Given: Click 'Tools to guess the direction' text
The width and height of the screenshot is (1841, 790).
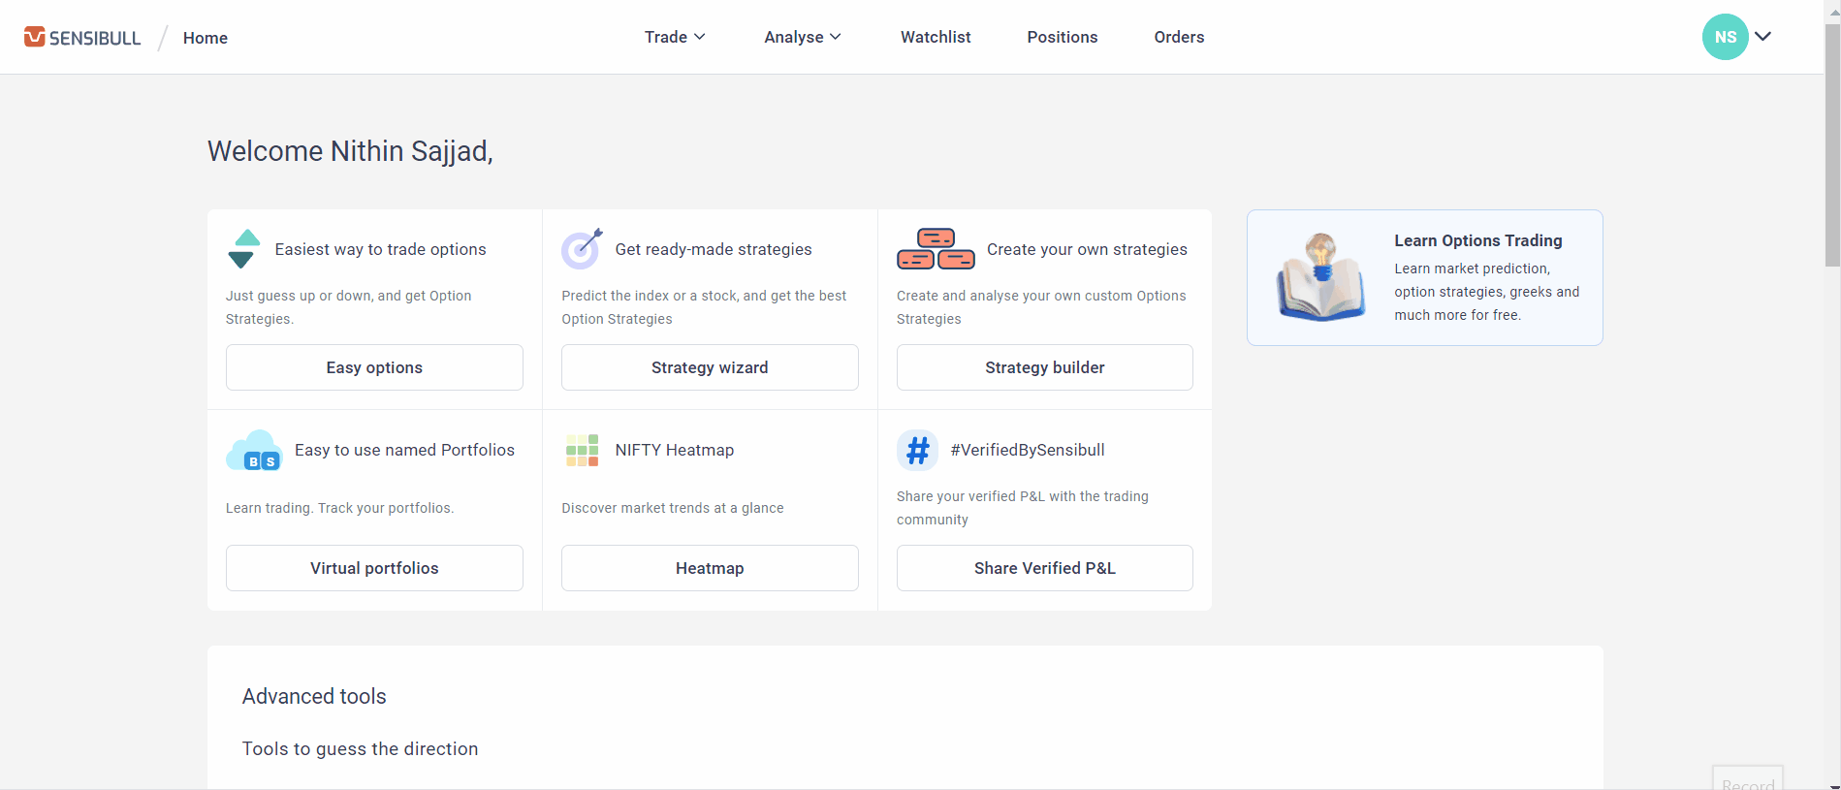Looking at the screenshot, I should 360,748.
